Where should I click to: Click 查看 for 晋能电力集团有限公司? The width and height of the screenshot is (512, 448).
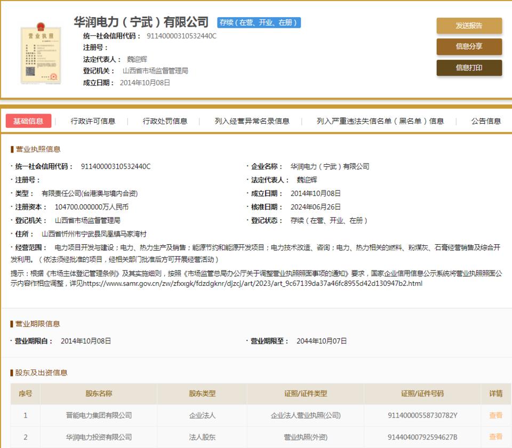pyautogui.click(x=495, y=415)
